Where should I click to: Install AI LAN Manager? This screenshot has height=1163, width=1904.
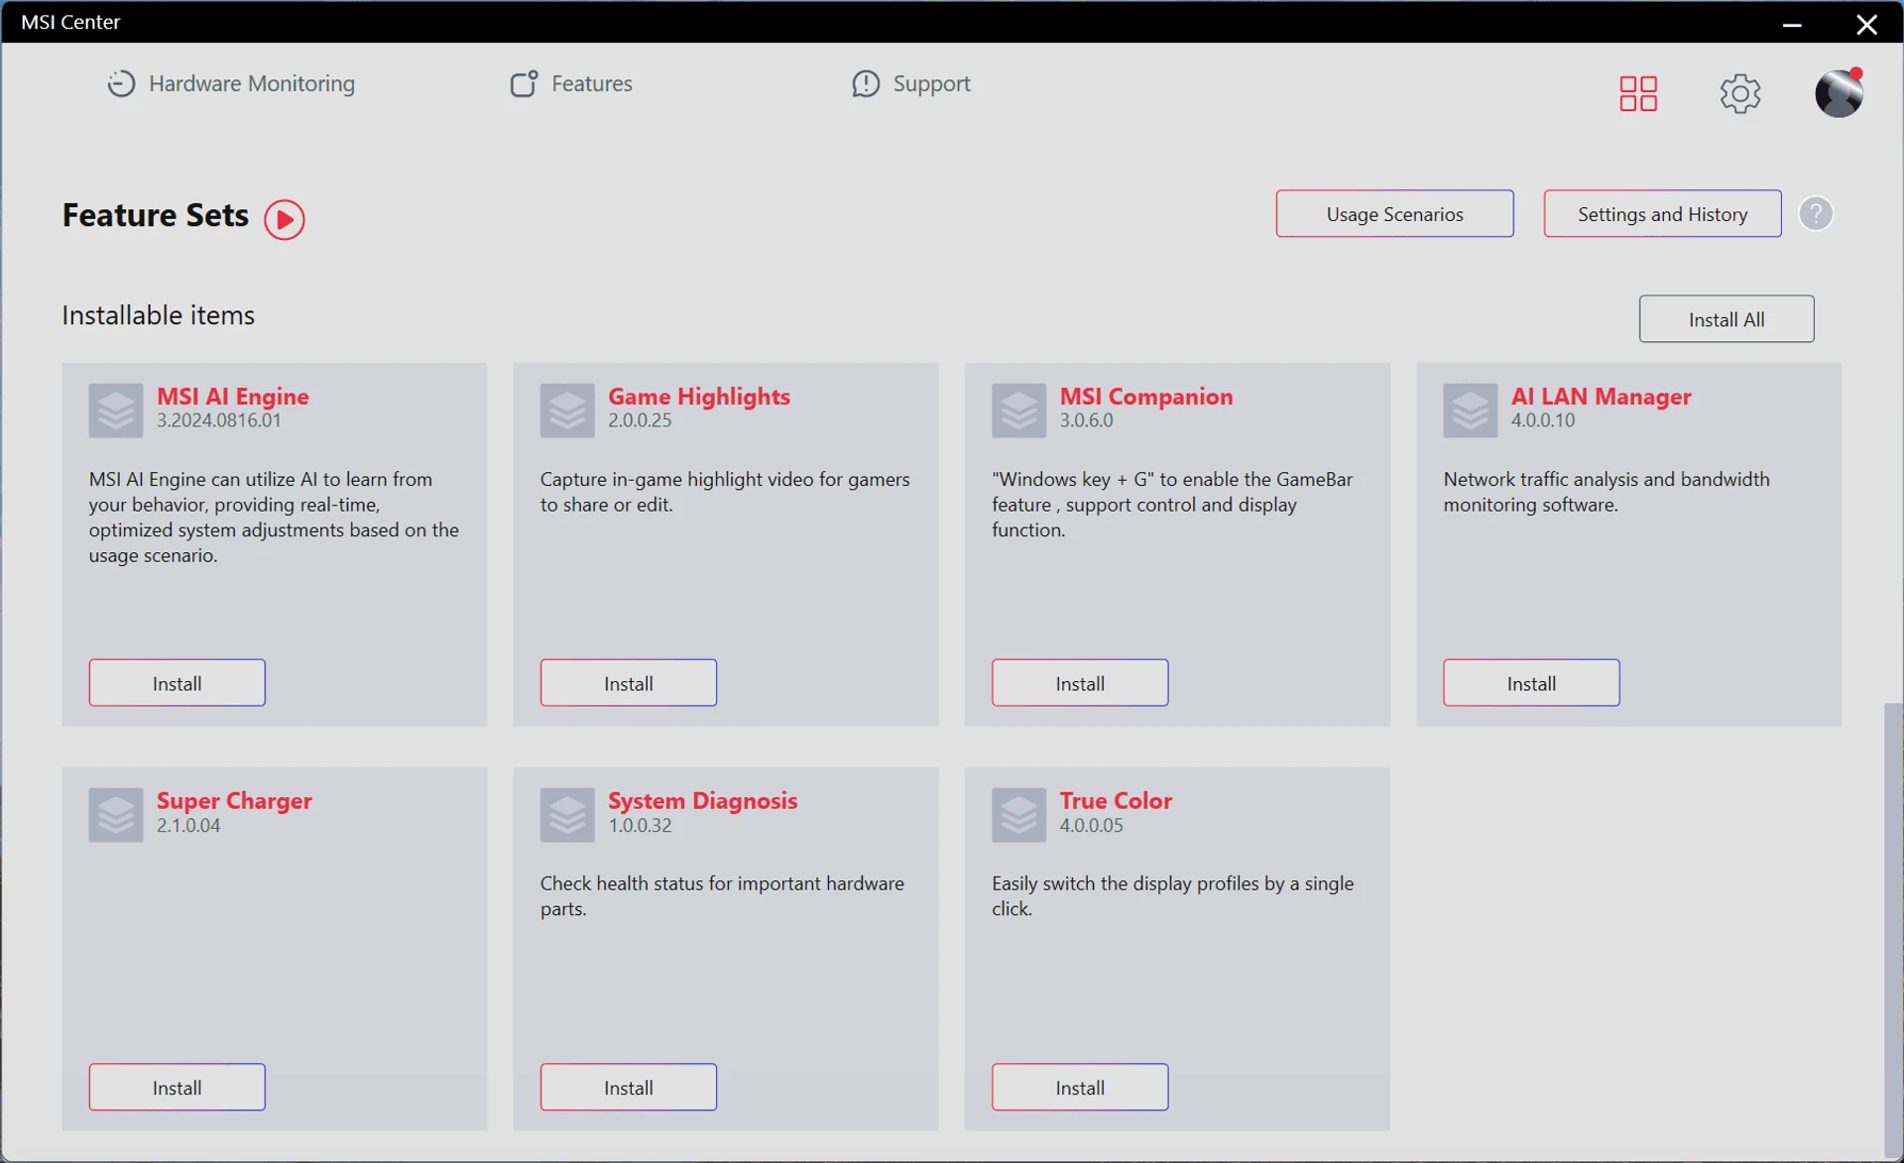(x=1531, y=682)
